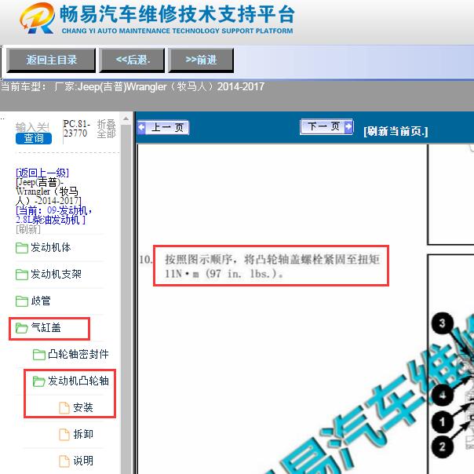The image size is (474, 474).
Task: Click the 拆卸 document icon
Action: (64, 435)
